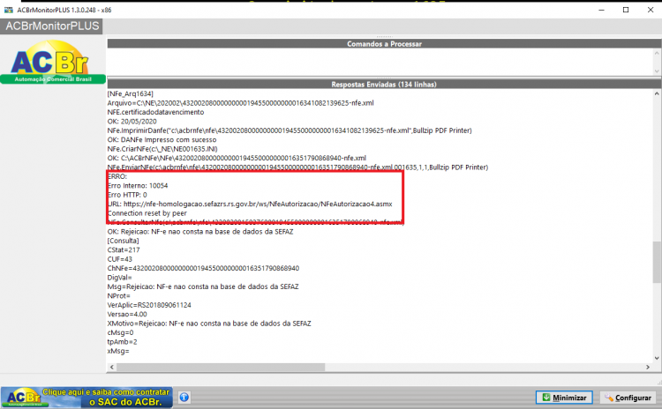Click the line "Msg=Rejeicao: NF-e nao consta"

203,286
